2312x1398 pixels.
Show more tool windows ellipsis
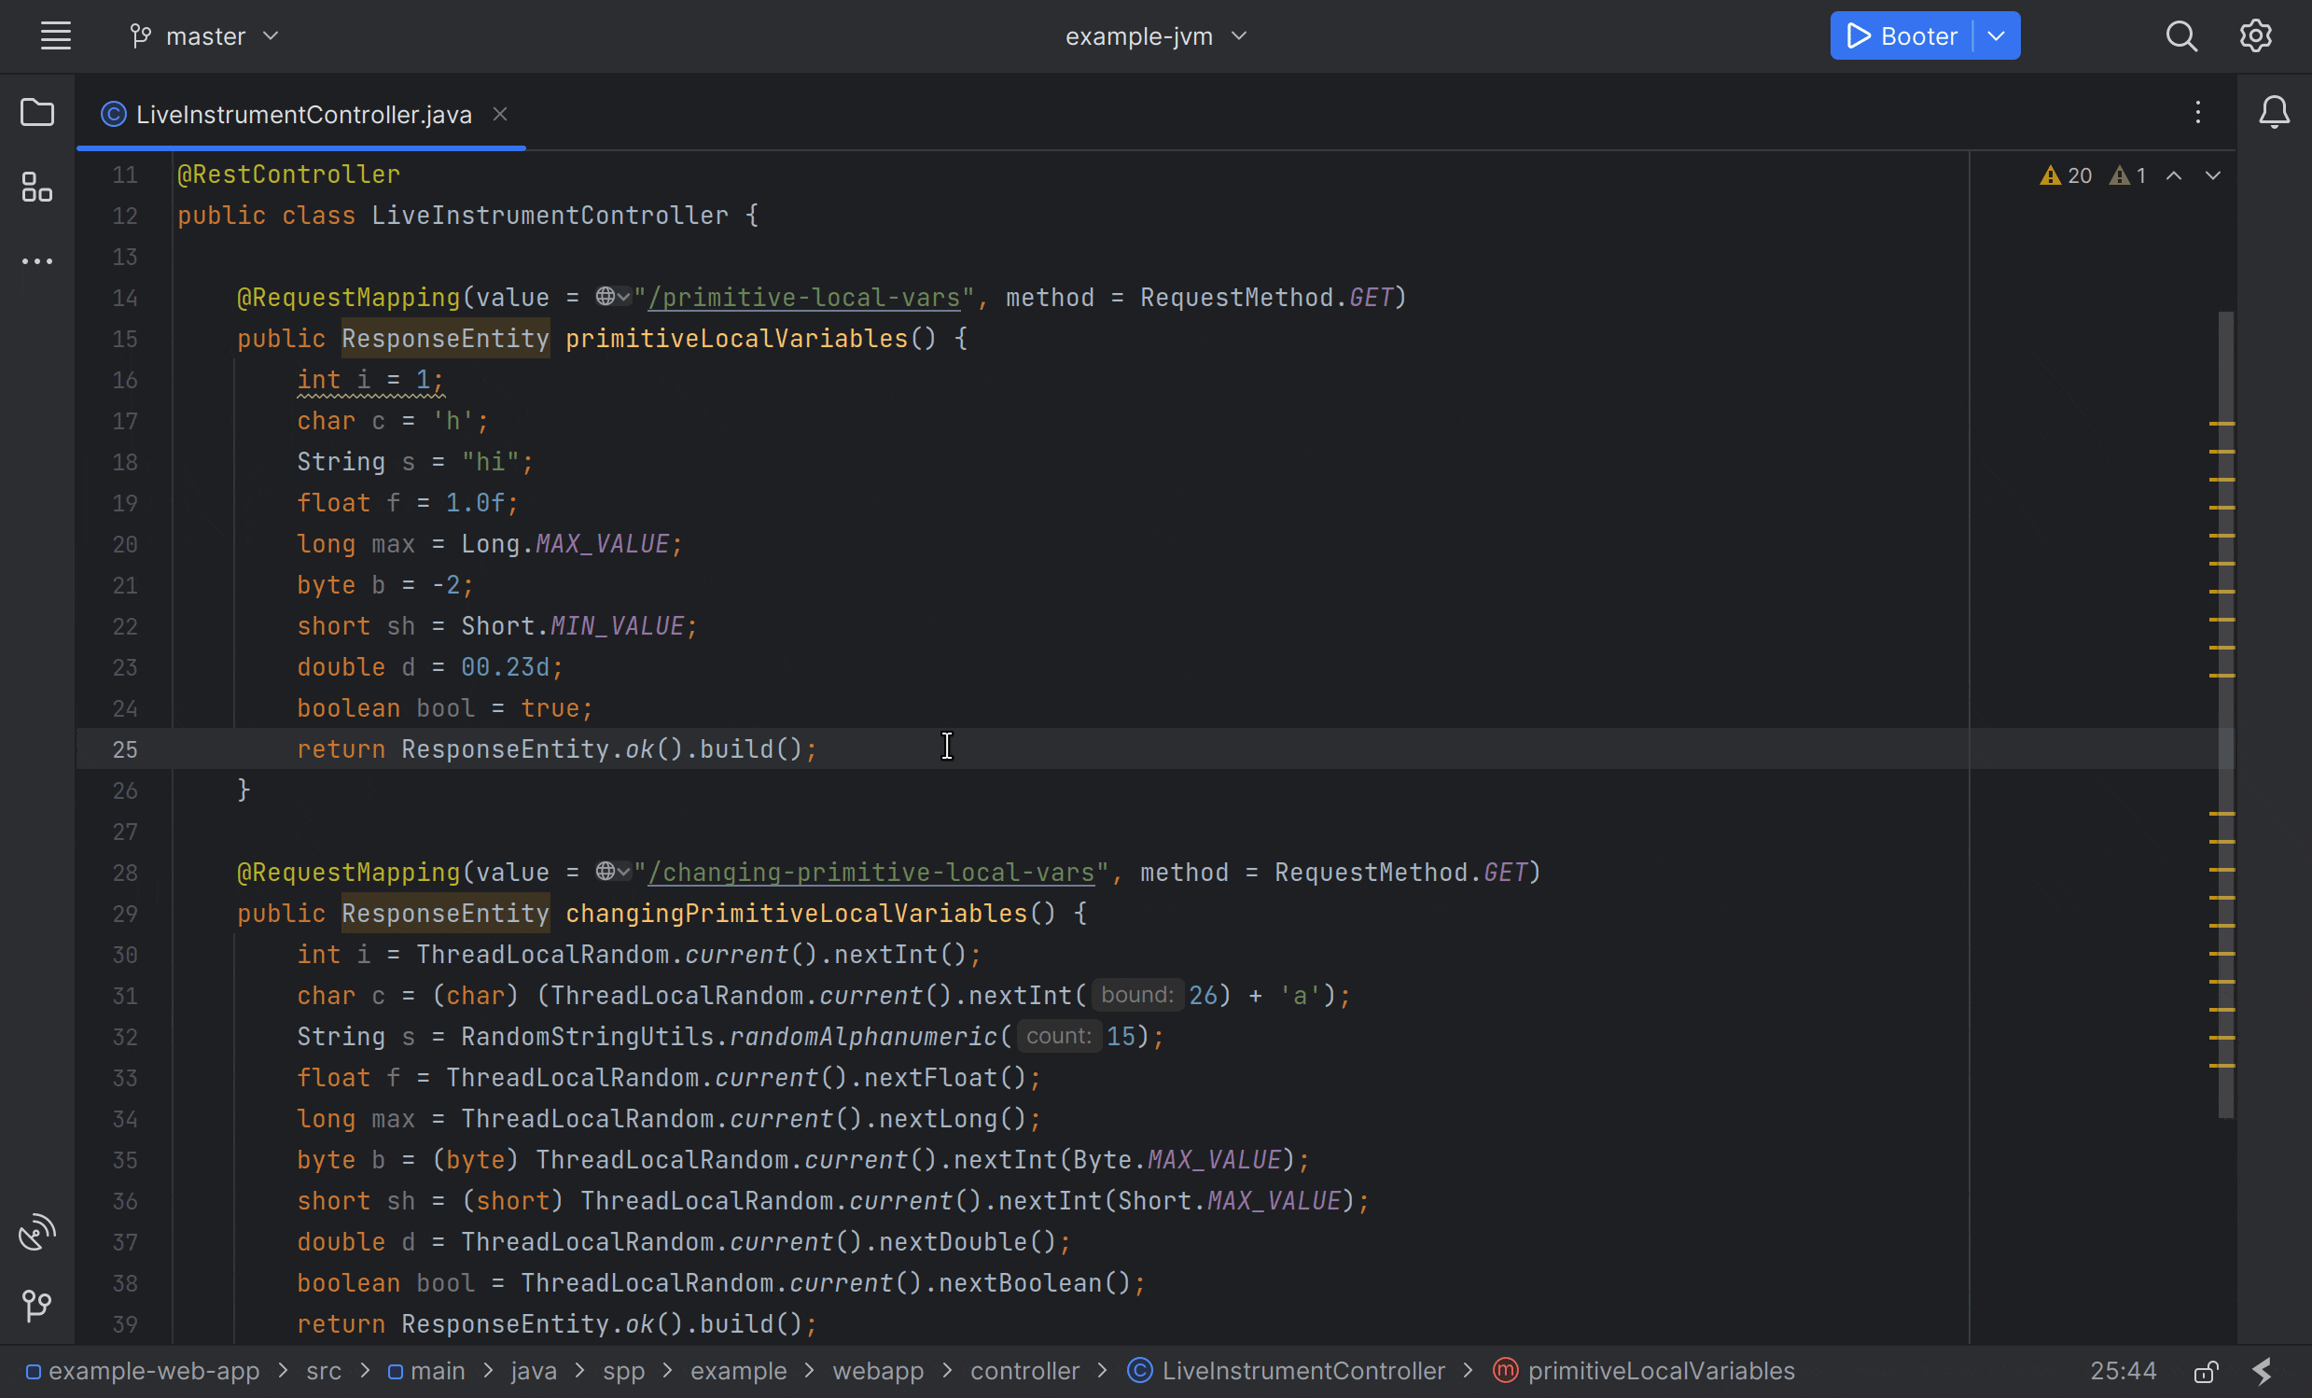[36, 260]
